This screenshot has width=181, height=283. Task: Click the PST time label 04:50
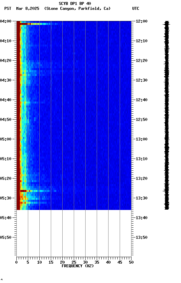[6, 120]
